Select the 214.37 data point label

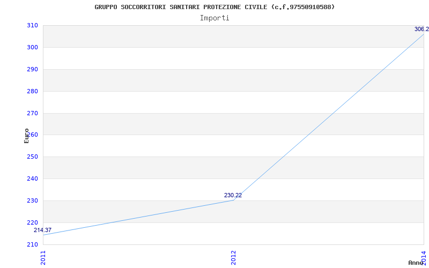coord(42,230)
